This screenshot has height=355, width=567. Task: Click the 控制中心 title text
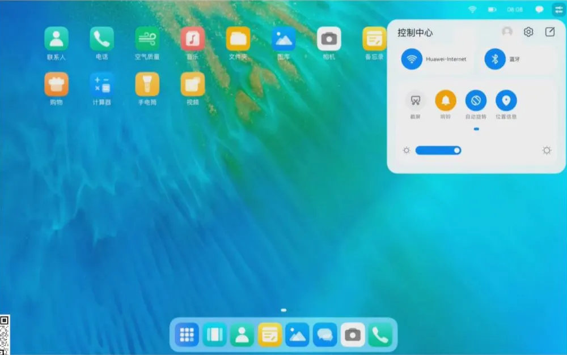click(x=415, y=33)
